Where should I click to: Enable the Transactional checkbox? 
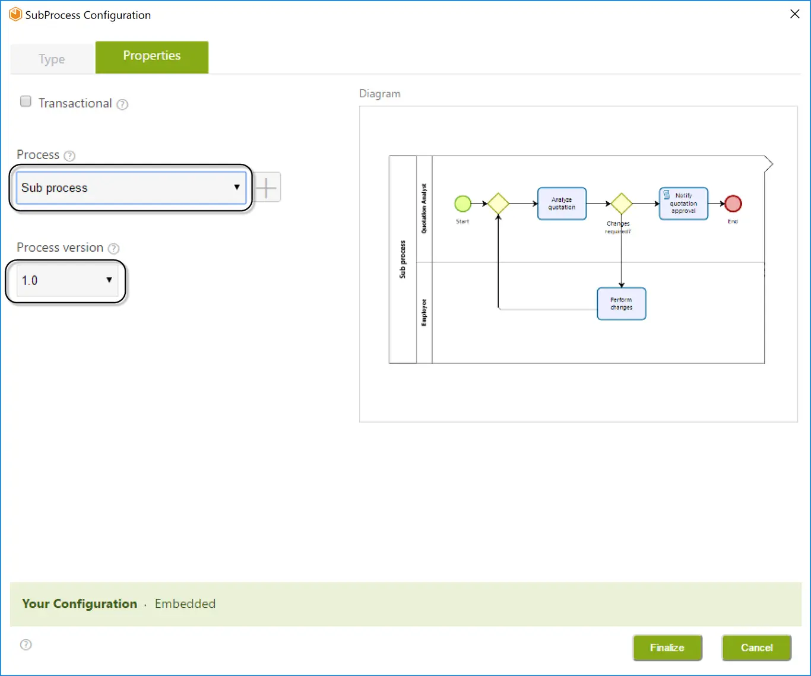26,101
